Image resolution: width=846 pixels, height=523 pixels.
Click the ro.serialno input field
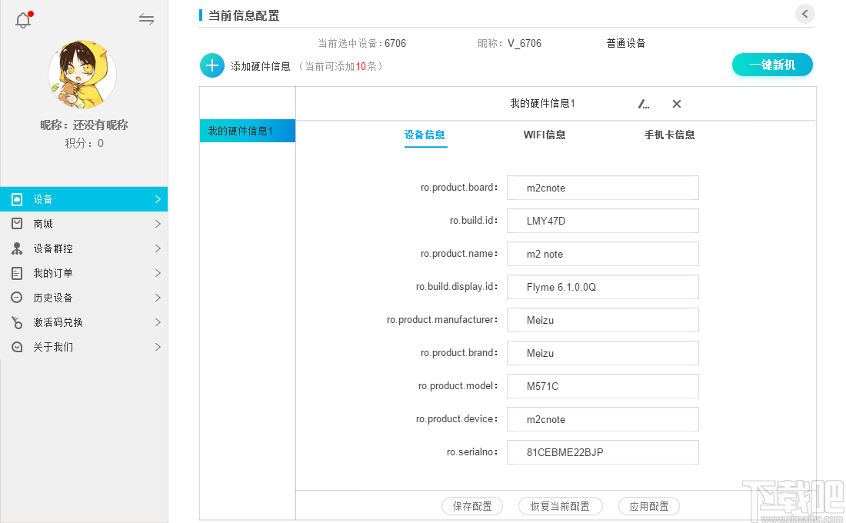[603, 452]
